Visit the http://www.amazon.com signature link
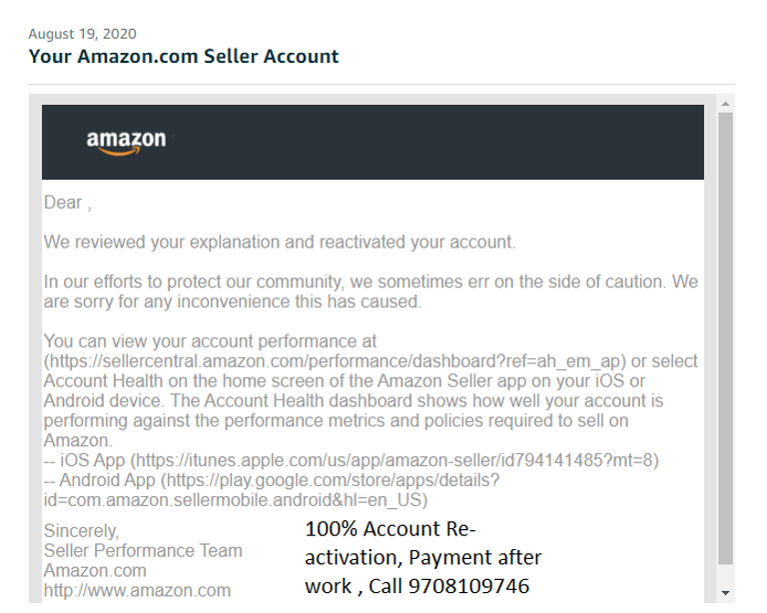Viewport: 767px width, 613px height. pos(137,590)
